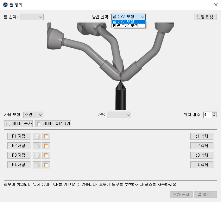The width and height of the screenshot is (221, 202).
Task: Click copy icon in P1 row
Action: pyautogui.click(x=37, y=136)
